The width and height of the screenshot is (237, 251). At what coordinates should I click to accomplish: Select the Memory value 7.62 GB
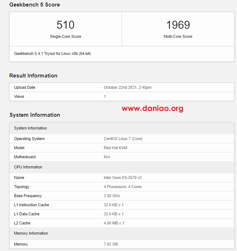pyautogui.click(x=111, y=244)
